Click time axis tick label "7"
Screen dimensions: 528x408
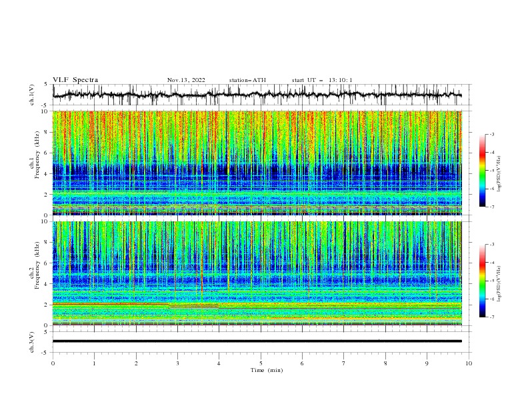pyautogui.click(x=344, y=363)
